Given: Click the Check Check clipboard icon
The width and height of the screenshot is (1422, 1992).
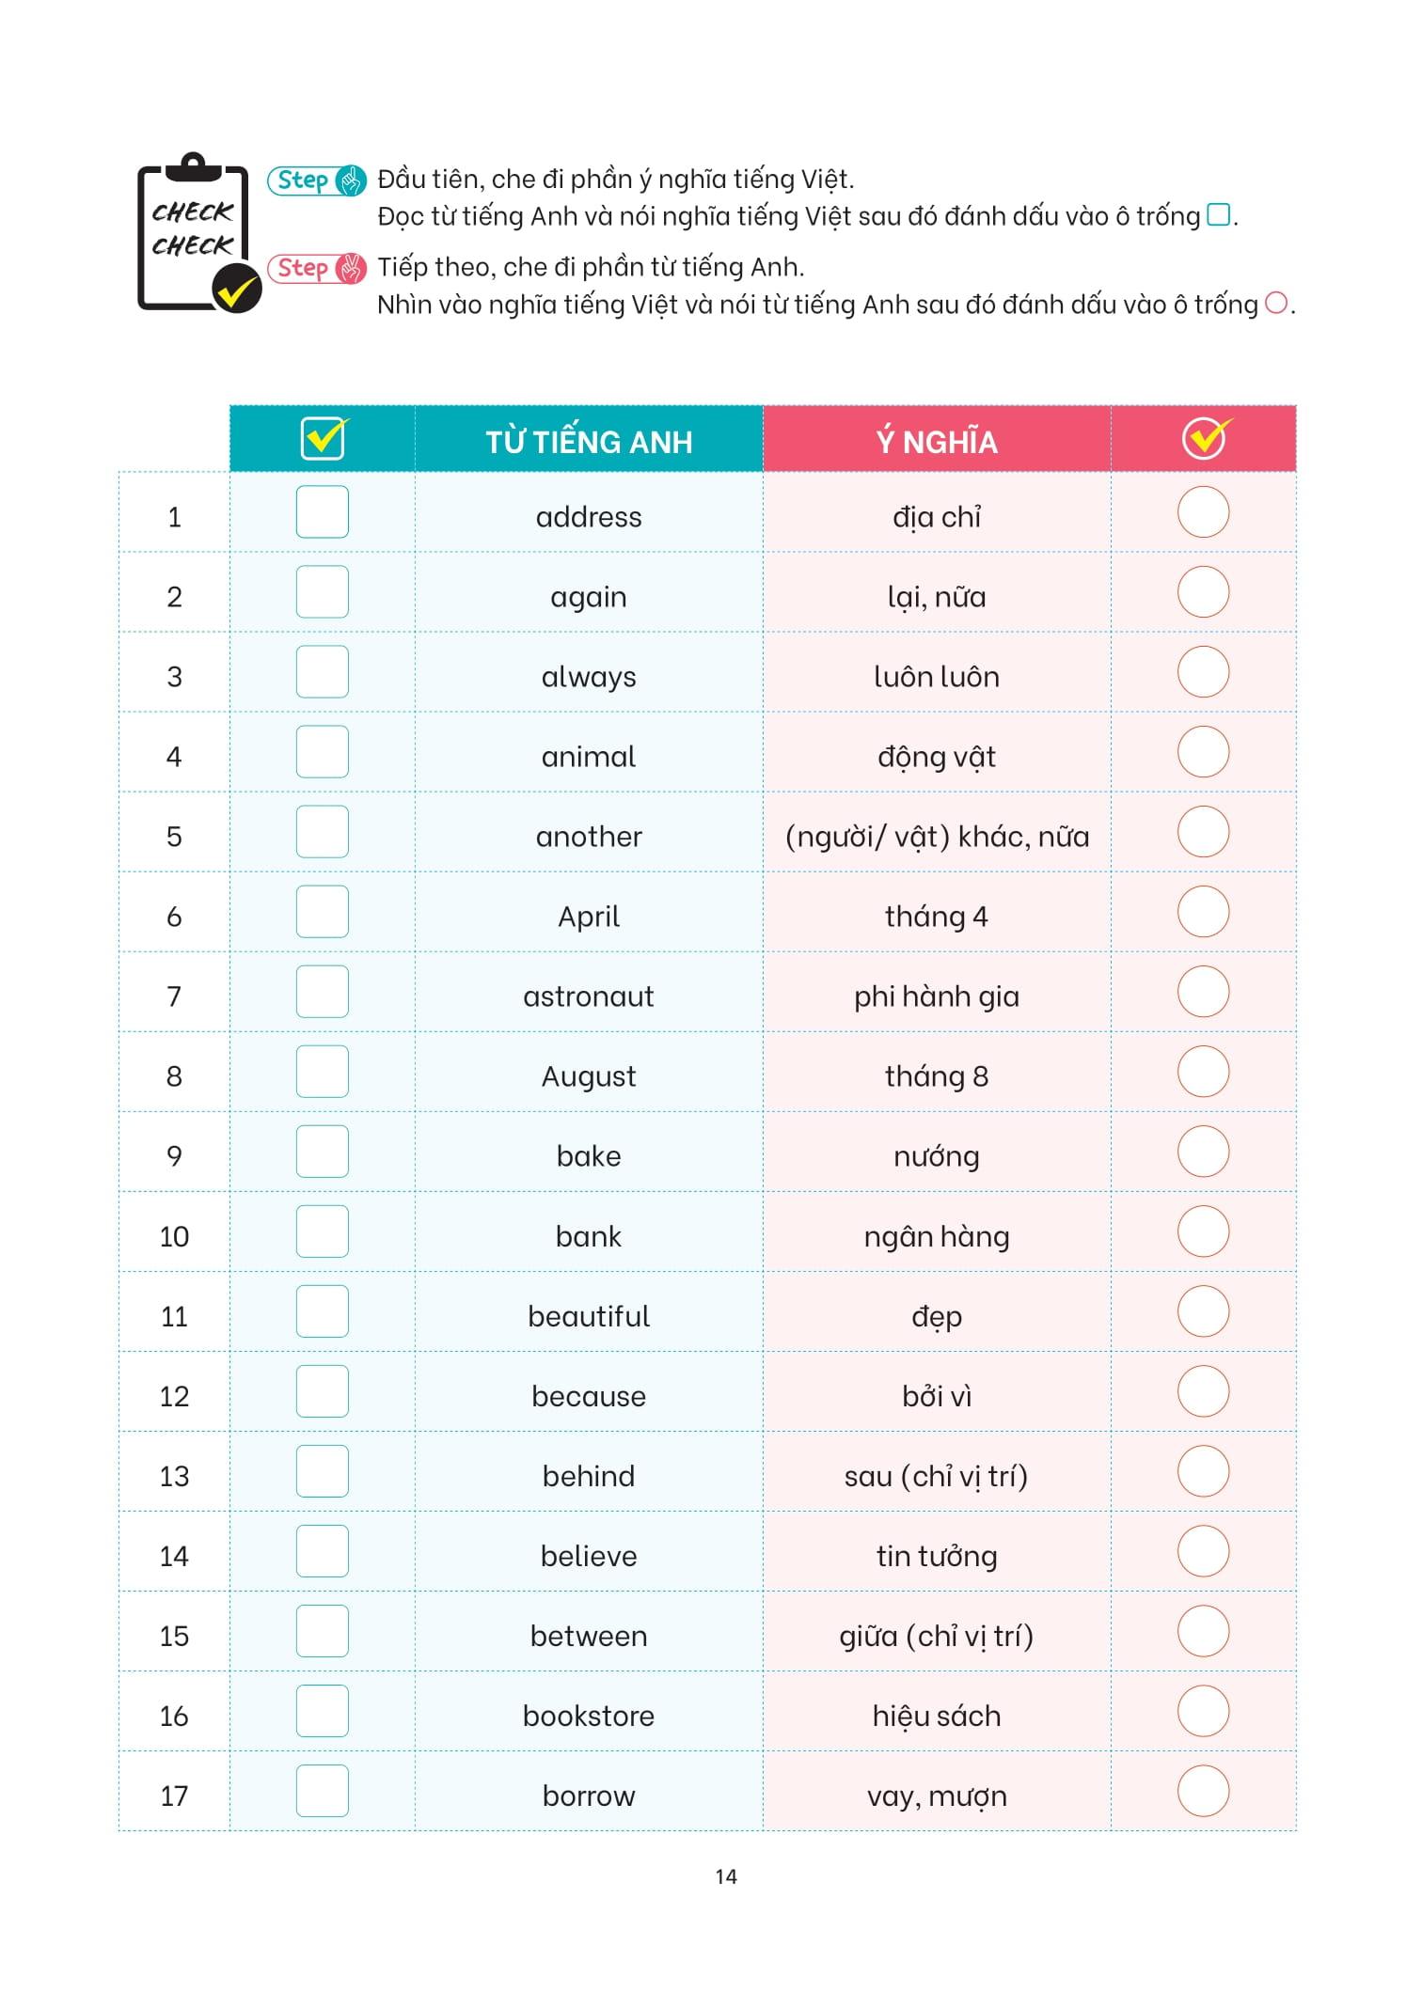Looking at the screenshot, I should pyautogui.click(x=197, y=233).
